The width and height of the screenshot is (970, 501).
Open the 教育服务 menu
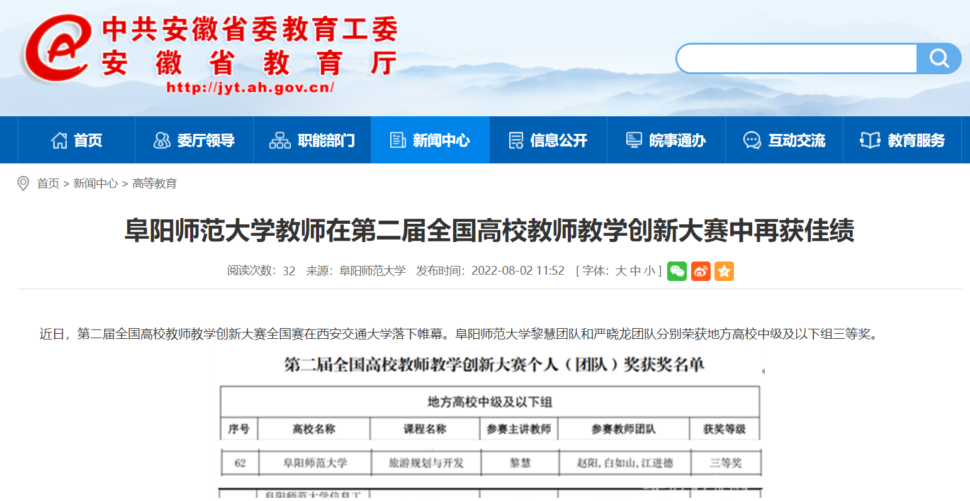coord(903,140)
